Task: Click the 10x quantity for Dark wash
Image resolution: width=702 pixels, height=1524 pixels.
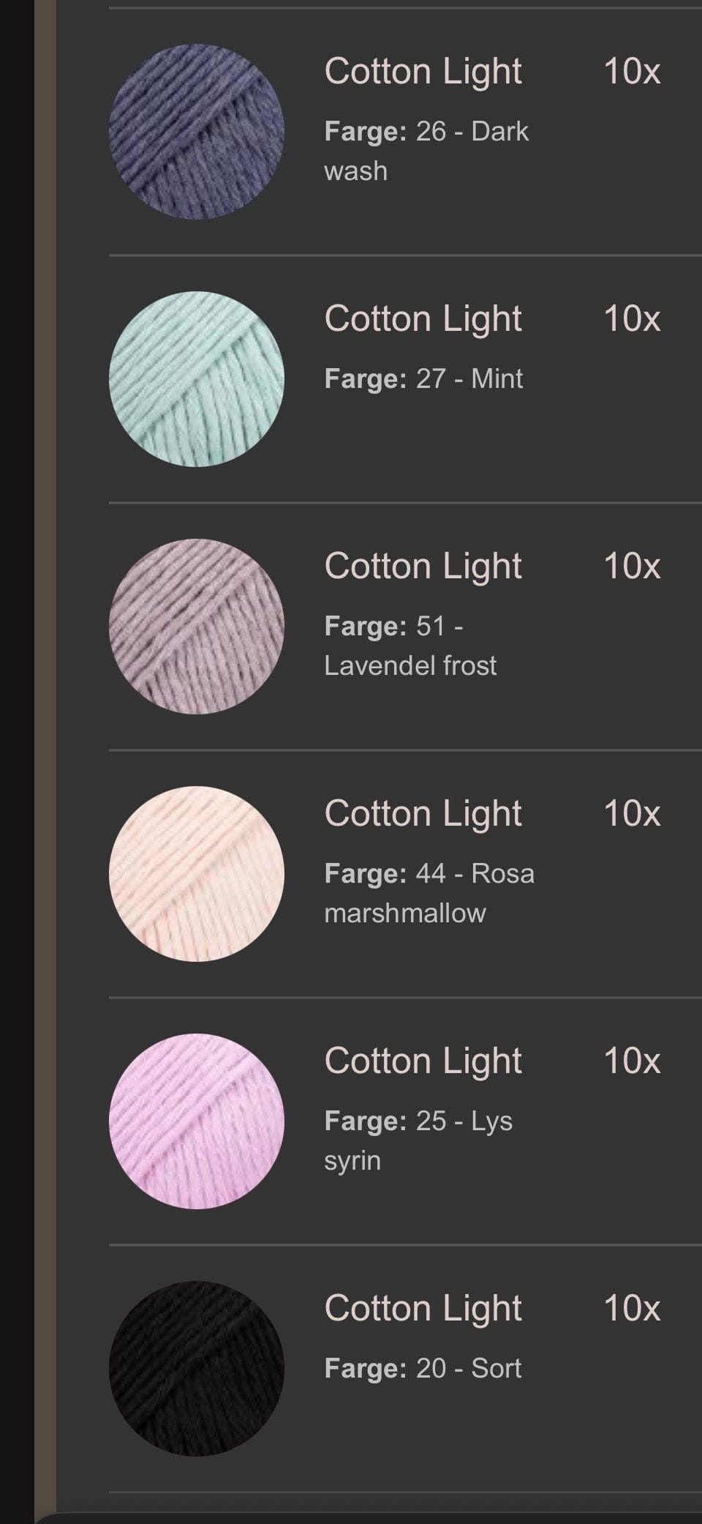Action: 632,72
